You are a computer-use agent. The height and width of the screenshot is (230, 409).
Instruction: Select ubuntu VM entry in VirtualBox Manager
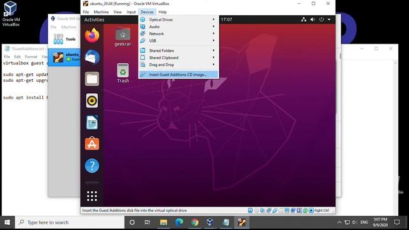click(x=65, y=57)
